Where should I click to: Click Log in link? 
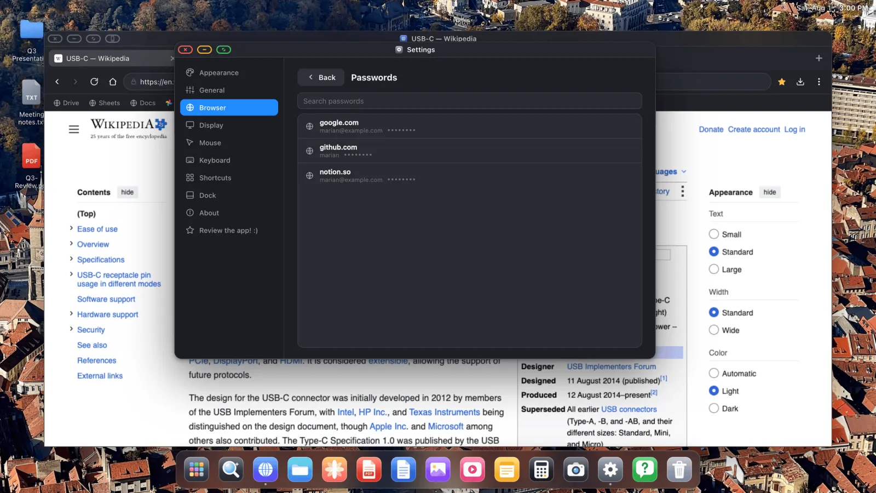[x=794, y=129]
